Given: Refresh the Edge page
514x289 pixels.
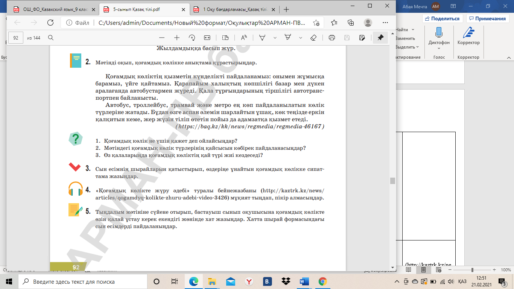Looking at the screenshot, I should (x=50, y=23).
